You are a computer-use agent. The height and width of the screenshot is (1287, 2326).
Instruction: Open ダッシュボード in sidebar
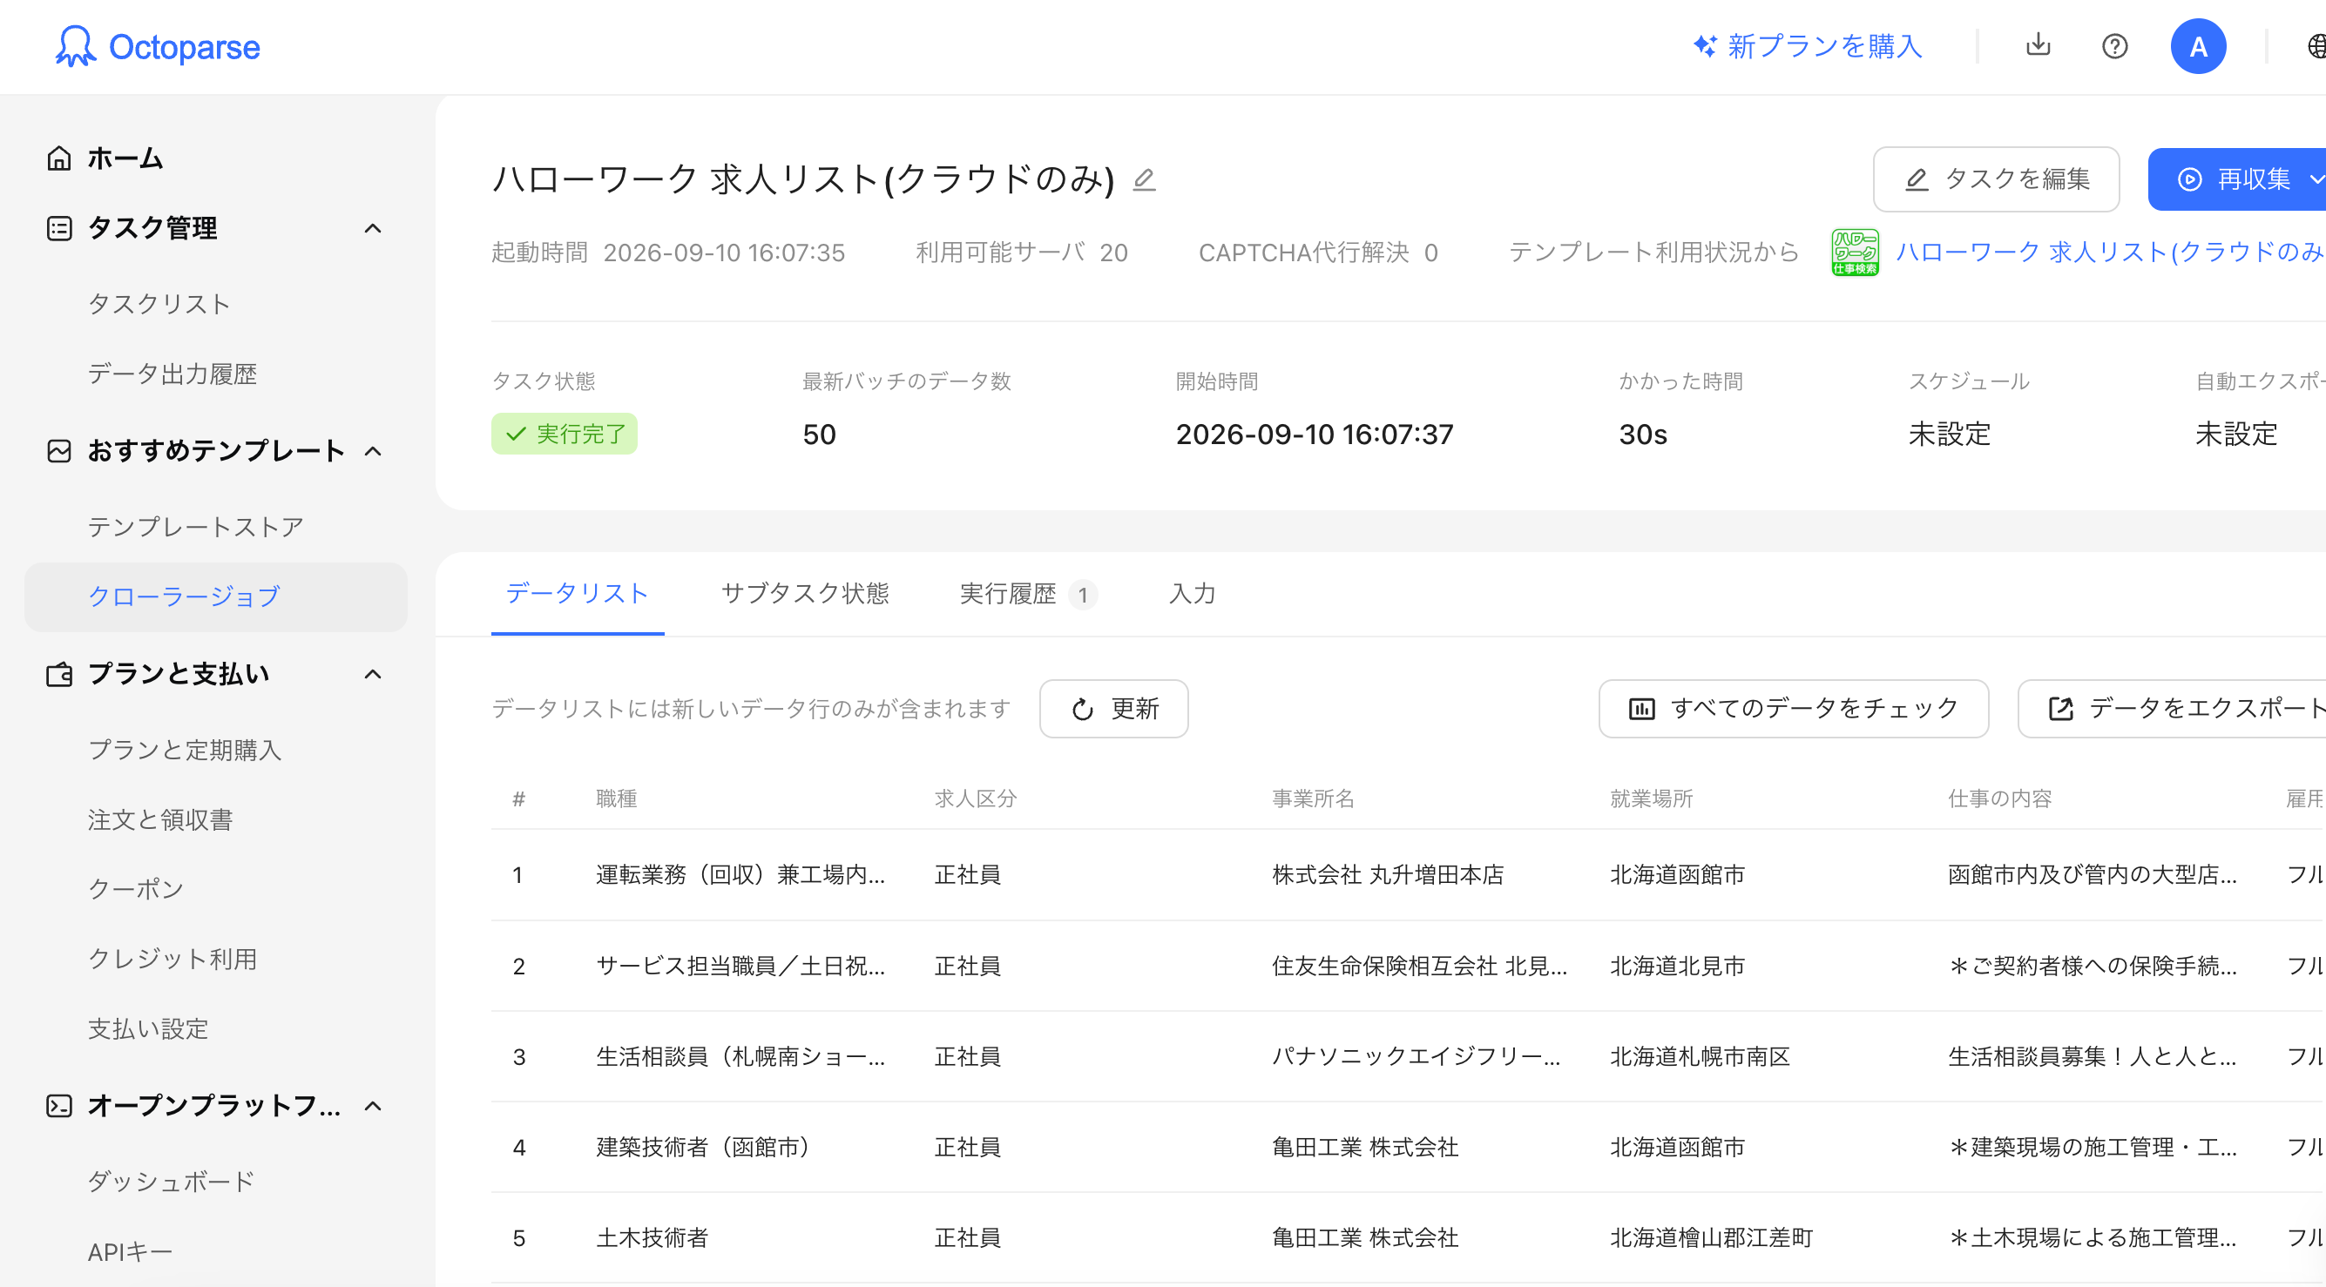(172, 1181)
